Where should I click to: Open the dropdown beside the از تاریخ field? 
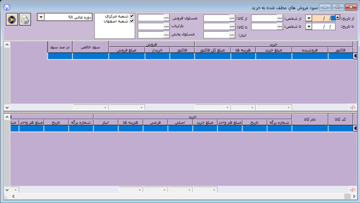pyautogui.click(x=309, y=18)
